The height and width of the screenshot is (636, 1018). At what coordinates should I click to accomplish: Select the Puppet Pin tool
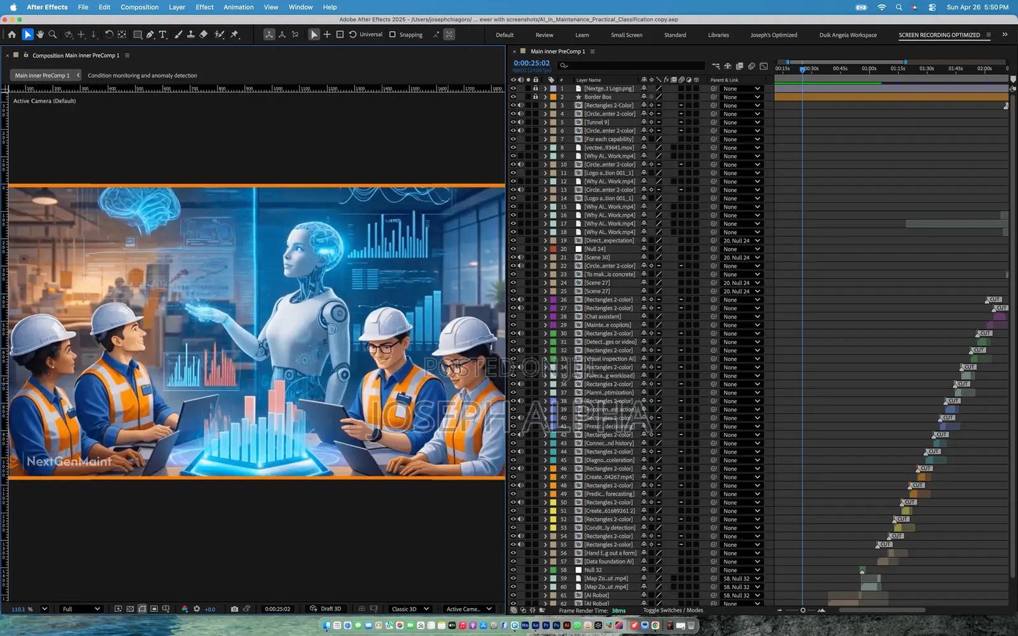234,34
